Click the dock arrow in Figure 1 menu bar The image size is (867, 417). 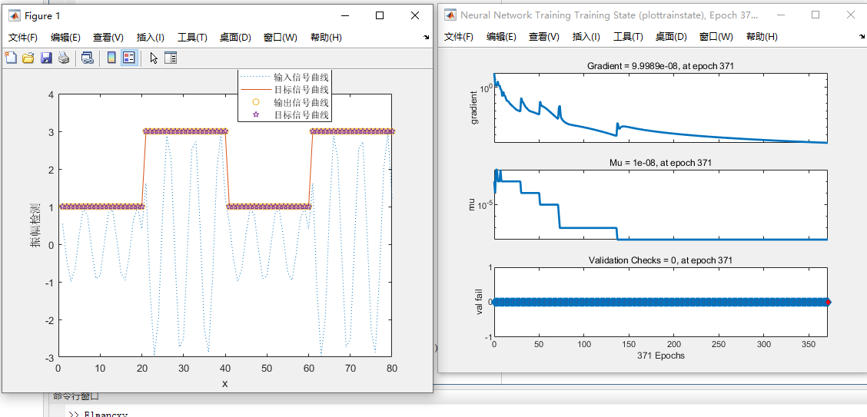click(x=427, y=38)
